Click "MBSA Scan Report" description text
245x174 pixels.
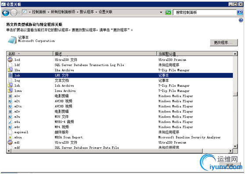coord(68,137)
